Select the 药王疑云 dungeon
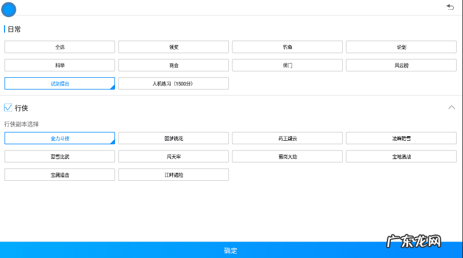The height and width of the screenshot is (258, 463). [x=287, y=138]
